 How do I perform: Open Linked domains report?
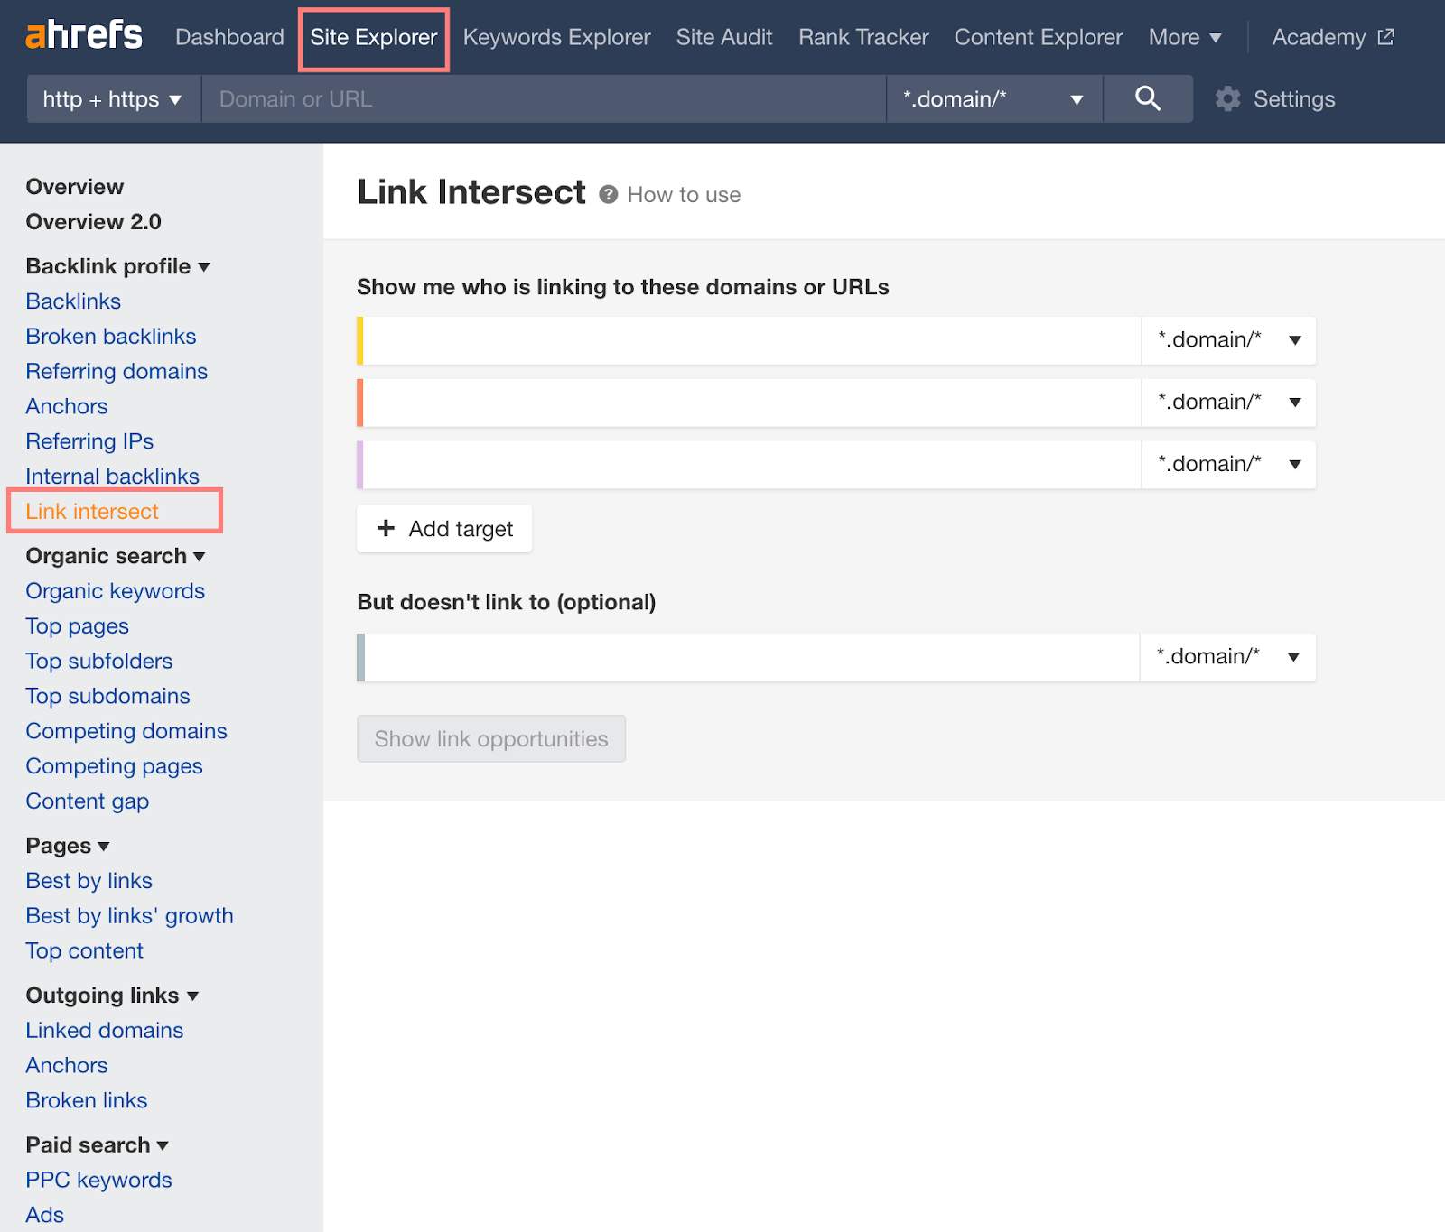[x=105, y=1031]
